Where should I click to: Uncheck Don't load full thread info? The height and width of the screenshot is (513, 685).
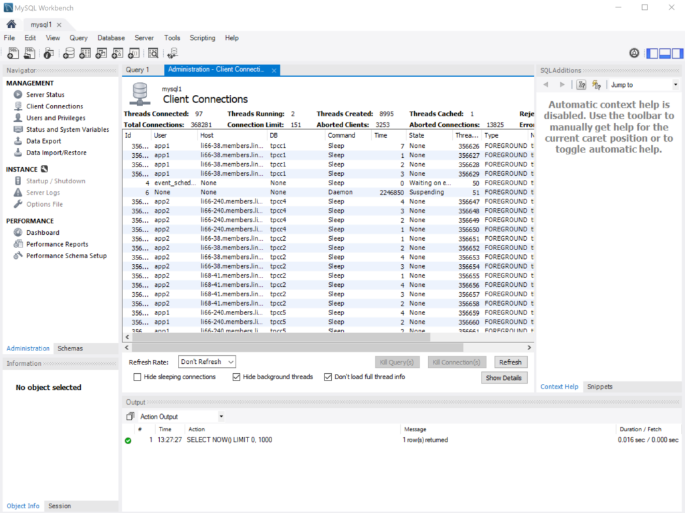[328, 377]
